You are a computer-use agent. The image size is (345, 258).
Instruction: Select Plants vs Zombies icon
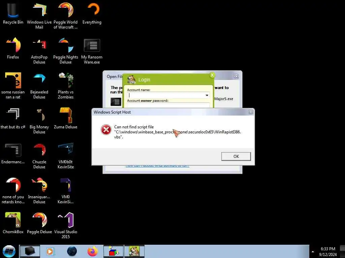(66, 86)
